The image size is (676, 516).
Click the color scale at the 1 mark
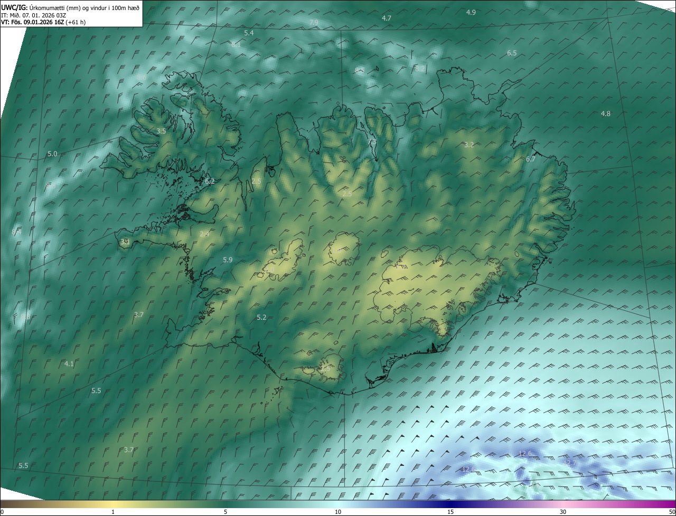click(x=113, y=512)
